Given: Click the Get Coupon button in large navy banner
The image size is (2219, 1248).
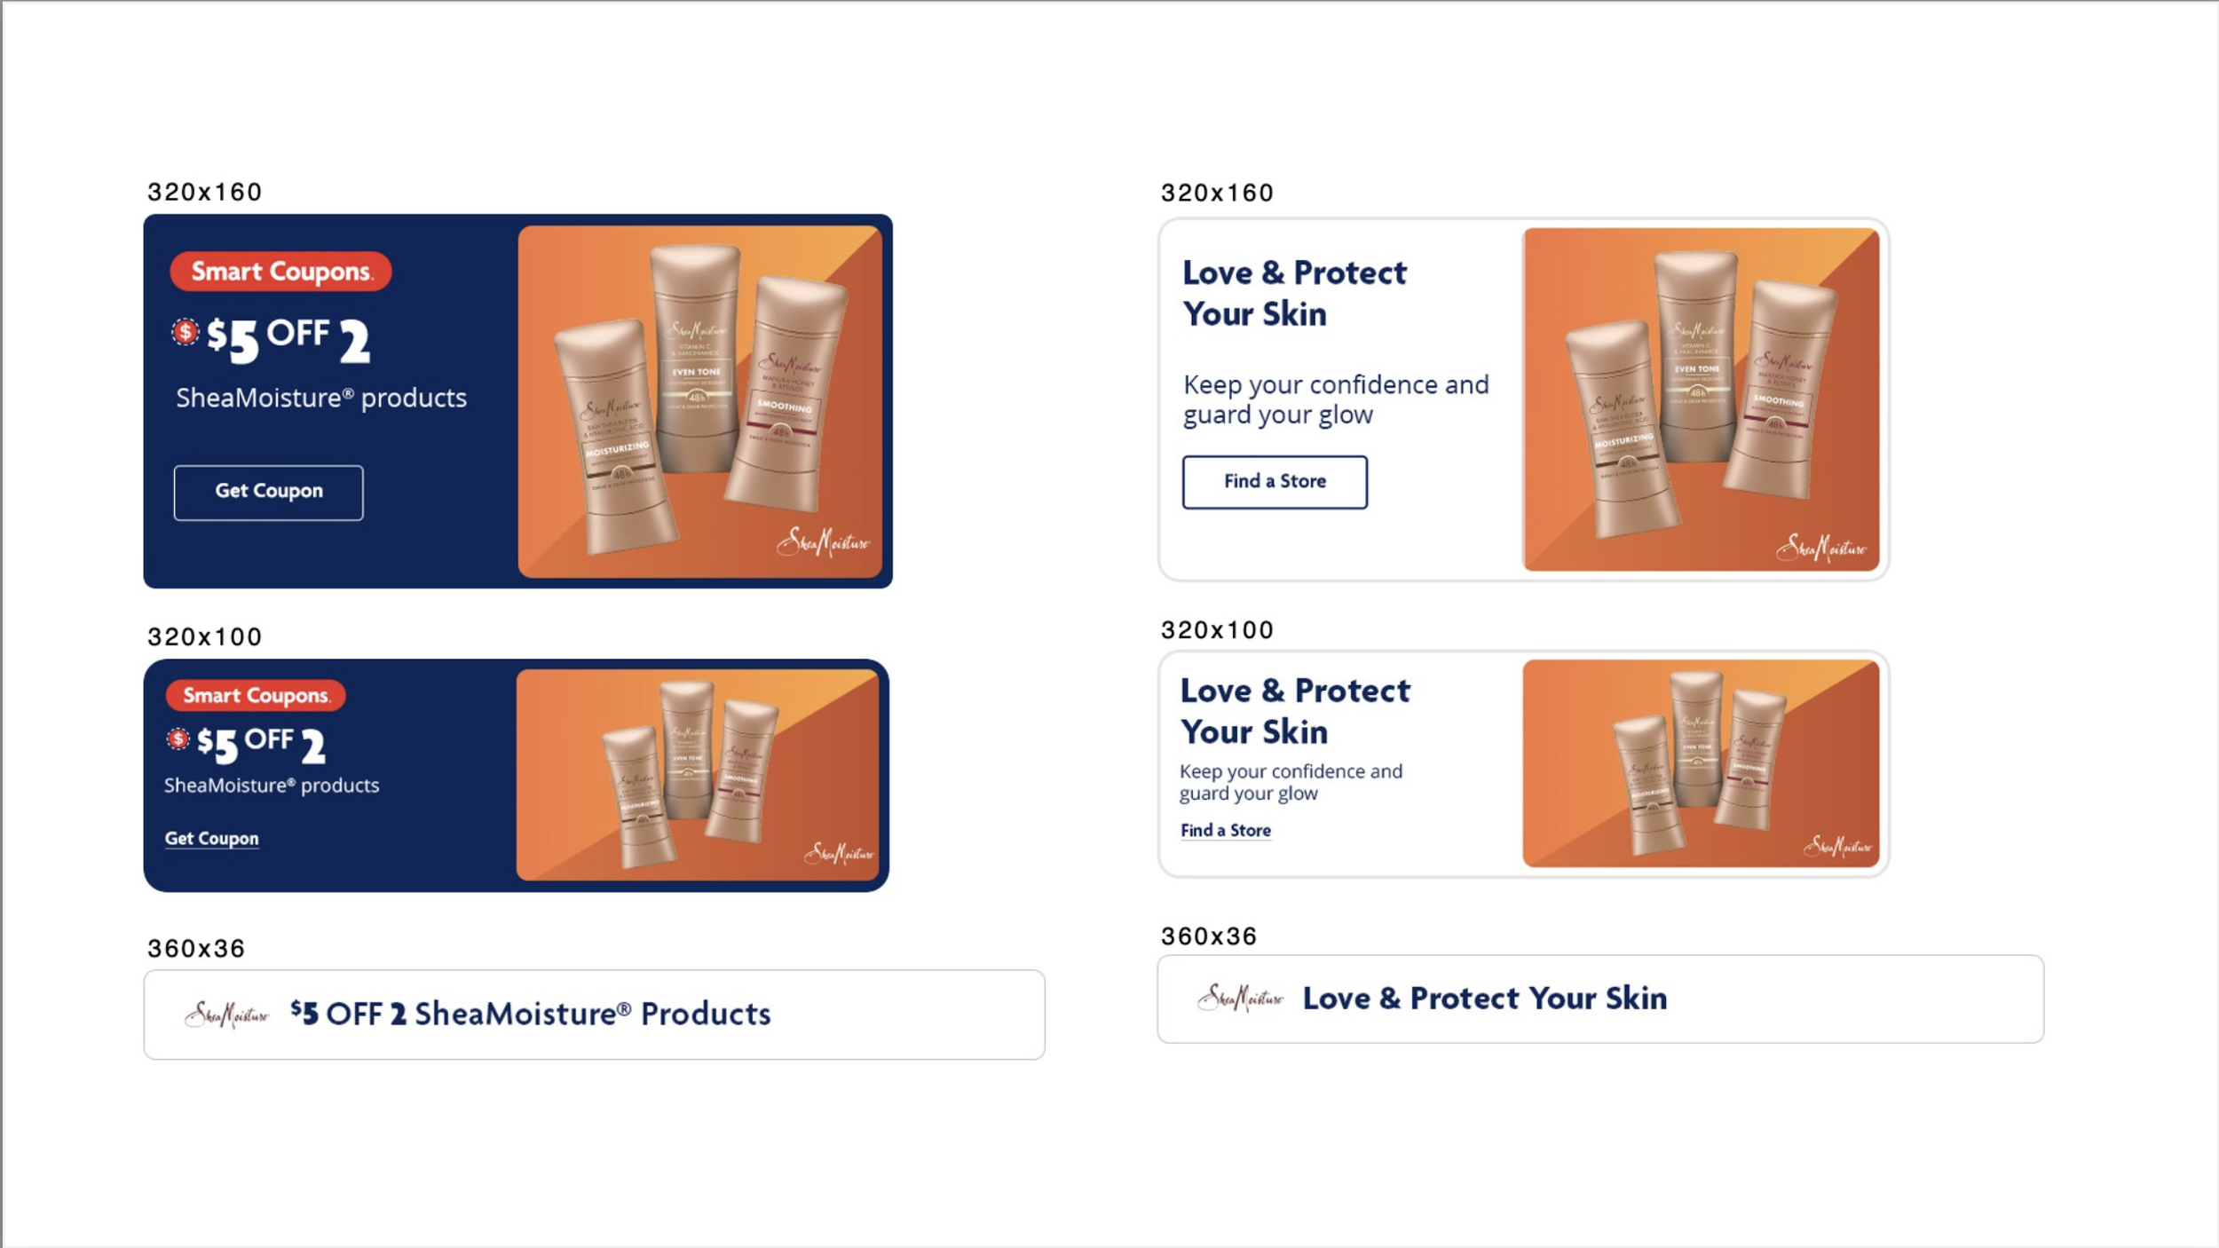Looking at the screenshot, I should pos(268,493).
